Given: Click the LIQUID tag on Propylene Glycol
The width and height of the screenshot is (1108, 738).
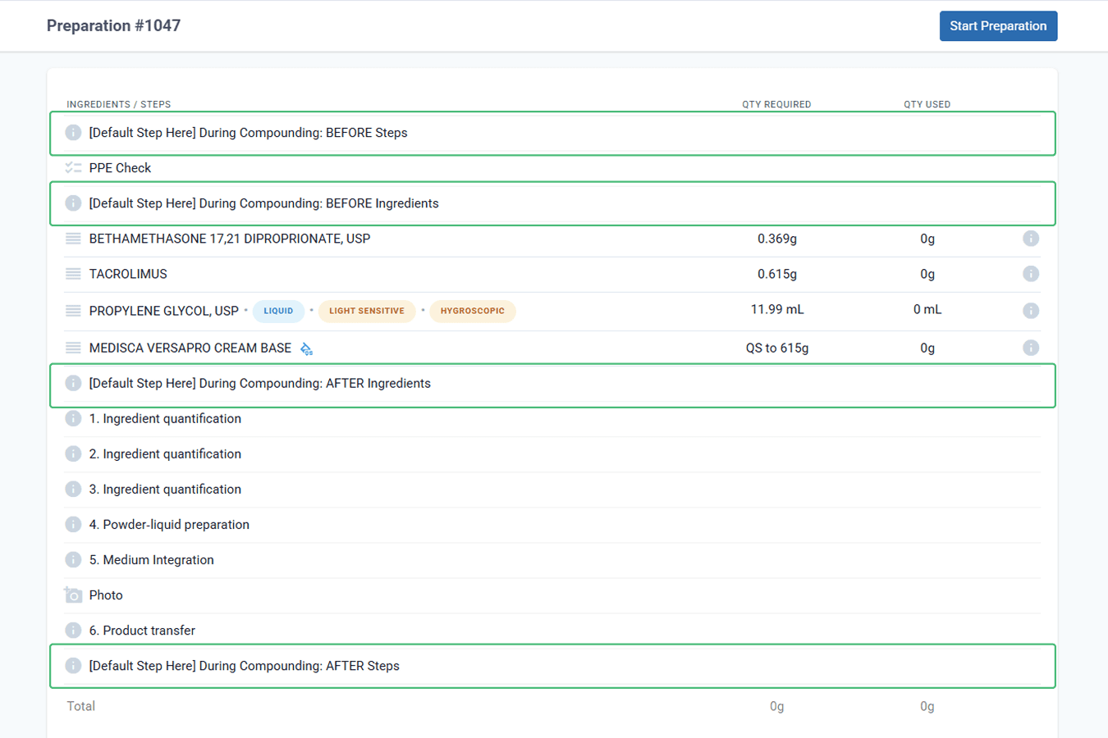Looking at the screenshot, I should [278, 311].
